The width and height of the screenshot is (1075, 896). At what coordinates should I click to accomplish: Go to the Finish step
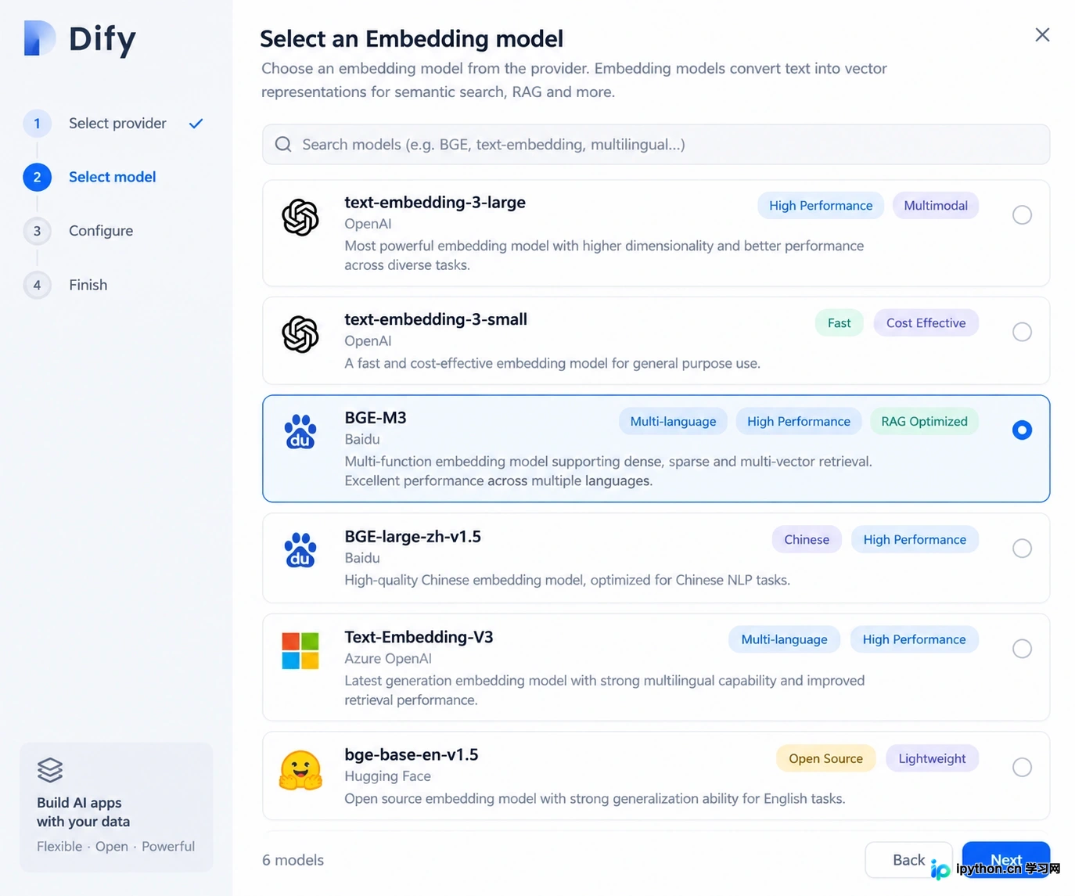tap(88, 285)
